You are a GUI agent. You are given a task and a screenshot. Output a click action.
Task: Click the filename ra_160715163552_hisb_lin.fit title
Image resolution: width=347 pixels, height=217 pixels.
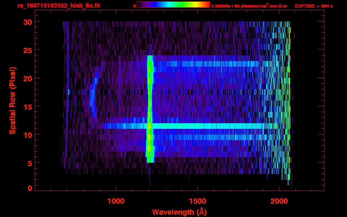pyautogui.click(x=58, y=6)
